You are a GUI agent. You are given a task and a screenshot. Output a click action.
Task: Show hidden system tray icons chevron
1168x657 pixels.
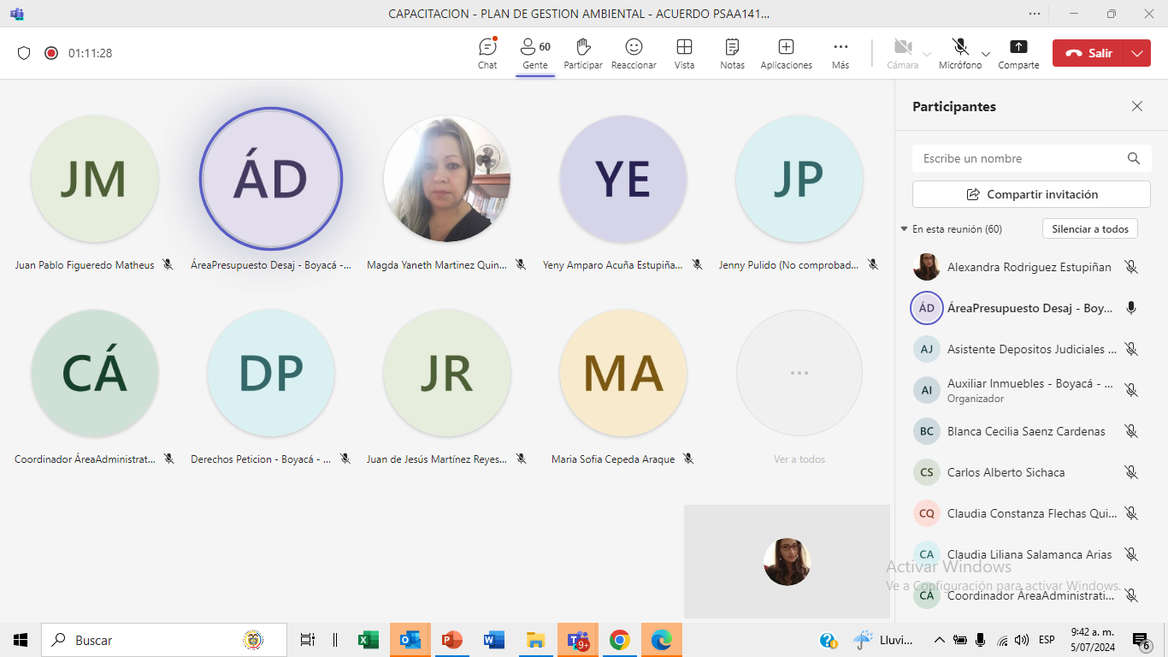[939, 640]
